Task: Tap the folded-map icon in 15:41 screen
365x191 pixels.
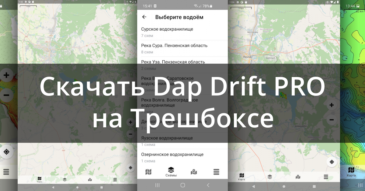Action: [x=148, y=172]
